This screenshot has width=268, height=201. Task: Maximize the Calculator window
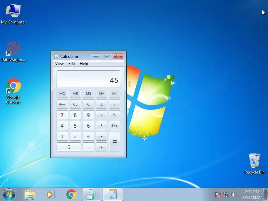(x=107, y=57)
